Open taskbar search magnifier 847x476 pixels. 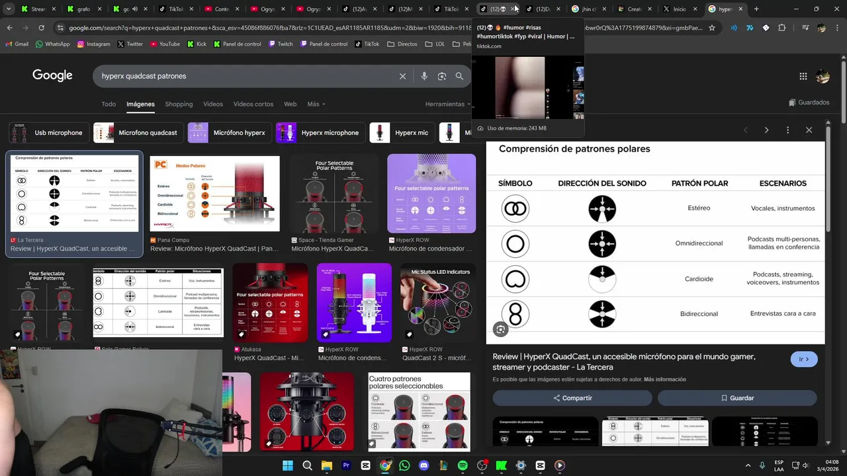click(307, 465)
